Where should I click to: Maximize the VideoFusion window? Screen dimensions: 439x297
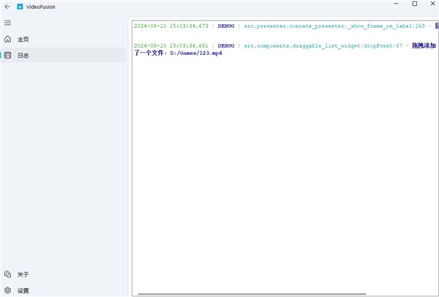pyautogui.click(x=415, y=5)
